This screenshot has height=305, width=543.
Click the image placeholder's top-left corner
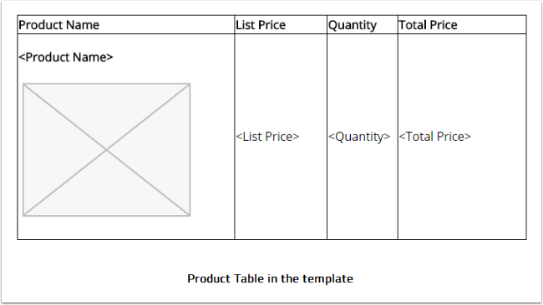[x=23, y=84]
